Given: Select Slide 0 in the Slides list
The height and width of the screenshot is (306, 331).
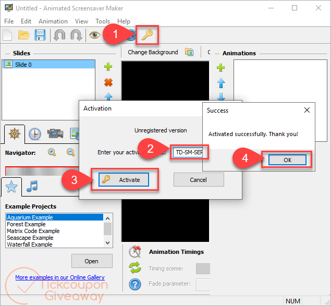Looking at the screenshot, I should click(x=49, y=64).
